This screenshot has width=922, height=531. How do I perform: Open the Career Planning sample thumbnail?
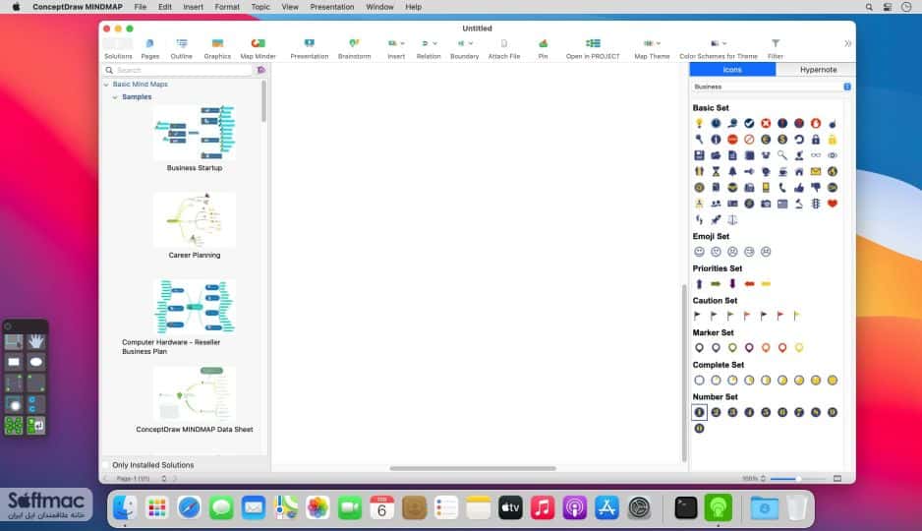(x=194, y=219)
